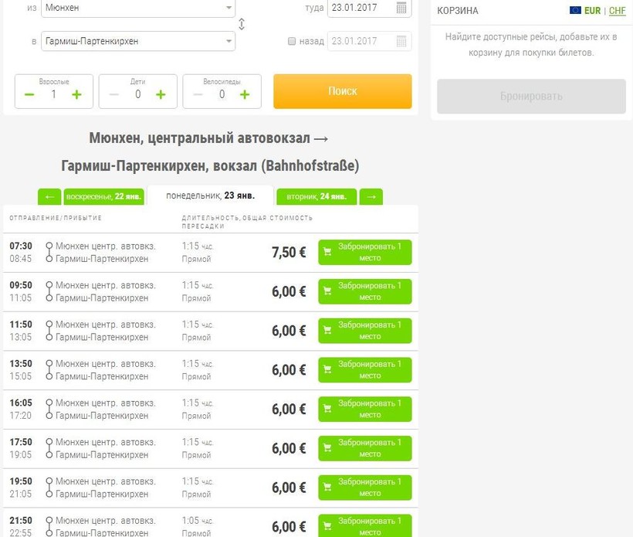Add a bicycle with the Велосипеды plus icon
This screenshot has height=537, width=633.
245,94
